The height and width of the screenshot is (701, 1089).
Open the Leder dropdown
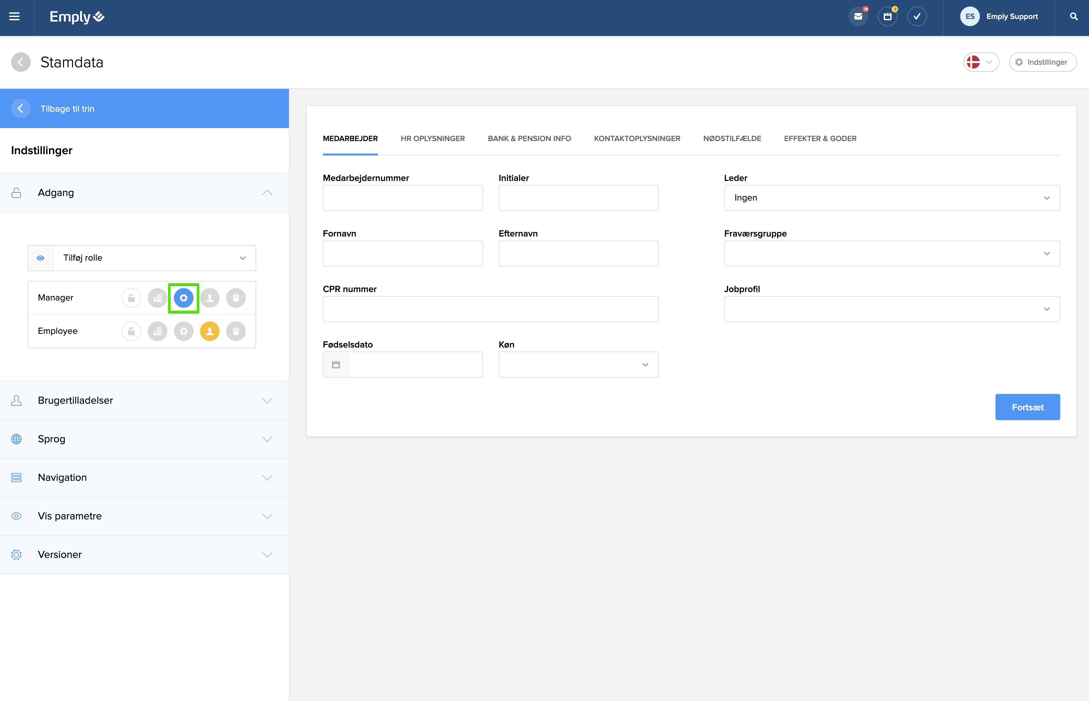click(891, 198)
